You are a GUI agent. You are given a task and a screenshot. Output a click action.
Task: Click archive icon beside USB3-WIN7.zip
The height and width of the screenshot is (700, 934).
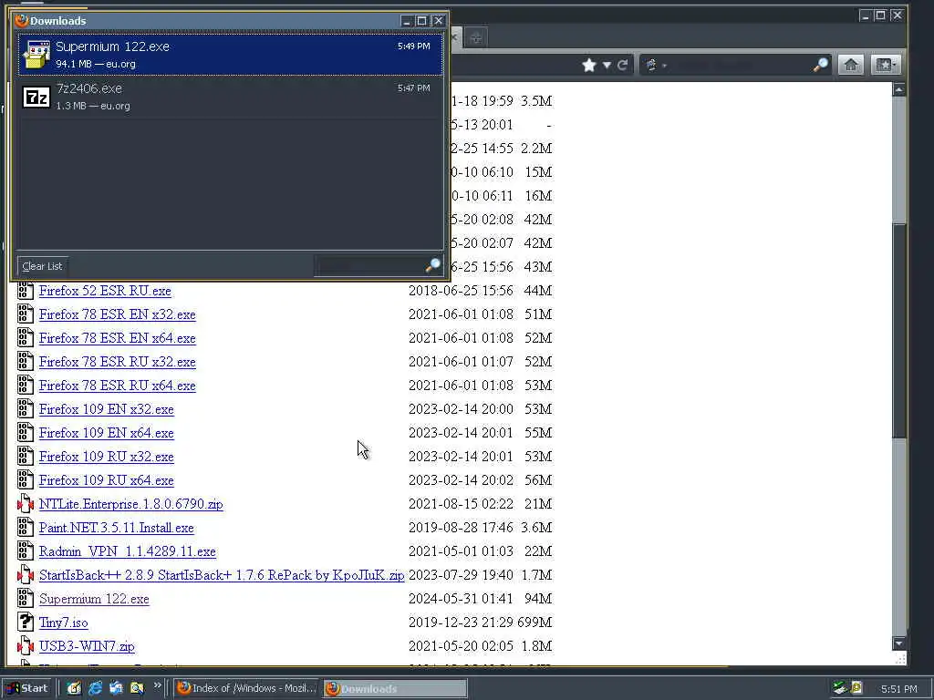[25, 646]
